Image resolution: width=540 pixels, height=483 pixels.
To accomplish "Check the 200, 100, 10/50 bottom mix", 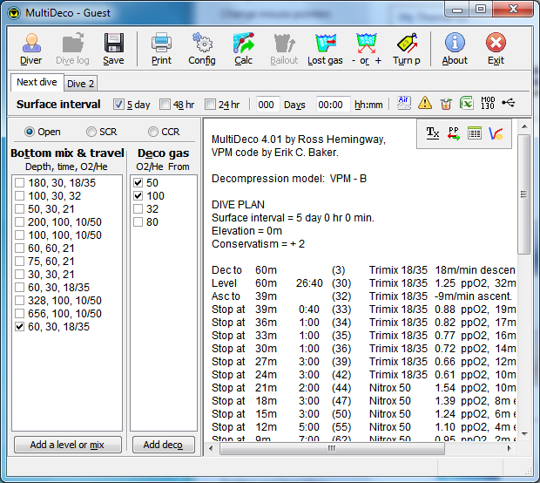I will (20, 222).
